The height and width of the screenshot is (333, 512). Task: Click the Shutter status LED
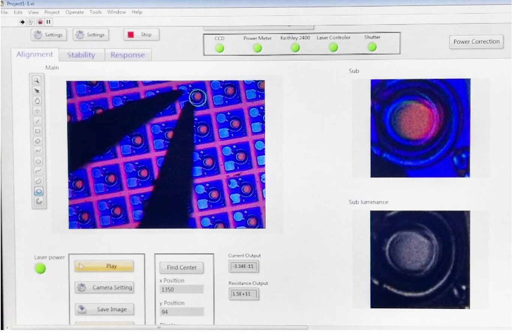click(x=372, y=47)
